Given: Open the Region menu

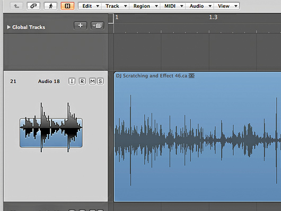Looking at the screenshot, I should click(145, 6).
